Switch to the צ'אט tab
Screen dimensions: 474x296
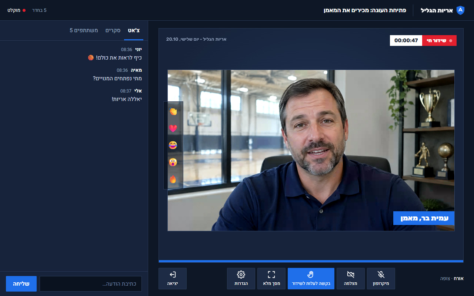[134, 30]
